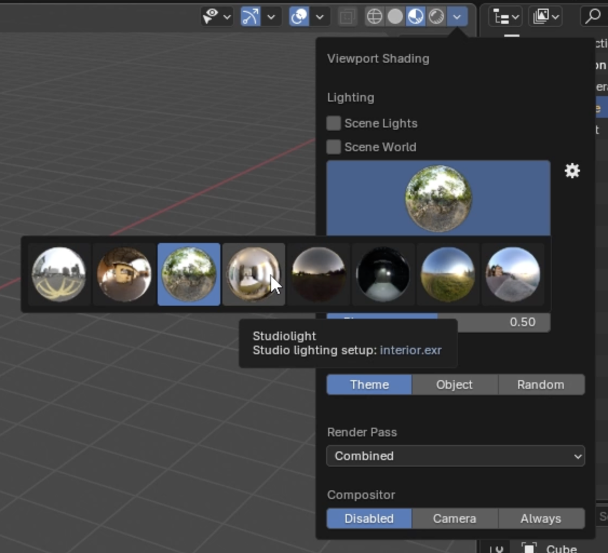Switch to wireframe shading mode
Viewport: 608px width, 553px height.
pos(375,17)
